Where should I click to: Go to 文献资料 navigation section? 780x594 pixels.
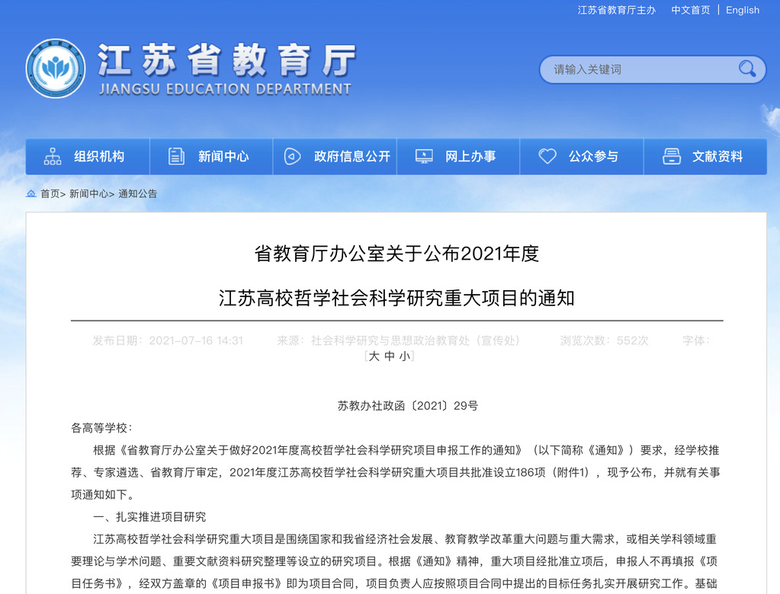click(717, 156)
